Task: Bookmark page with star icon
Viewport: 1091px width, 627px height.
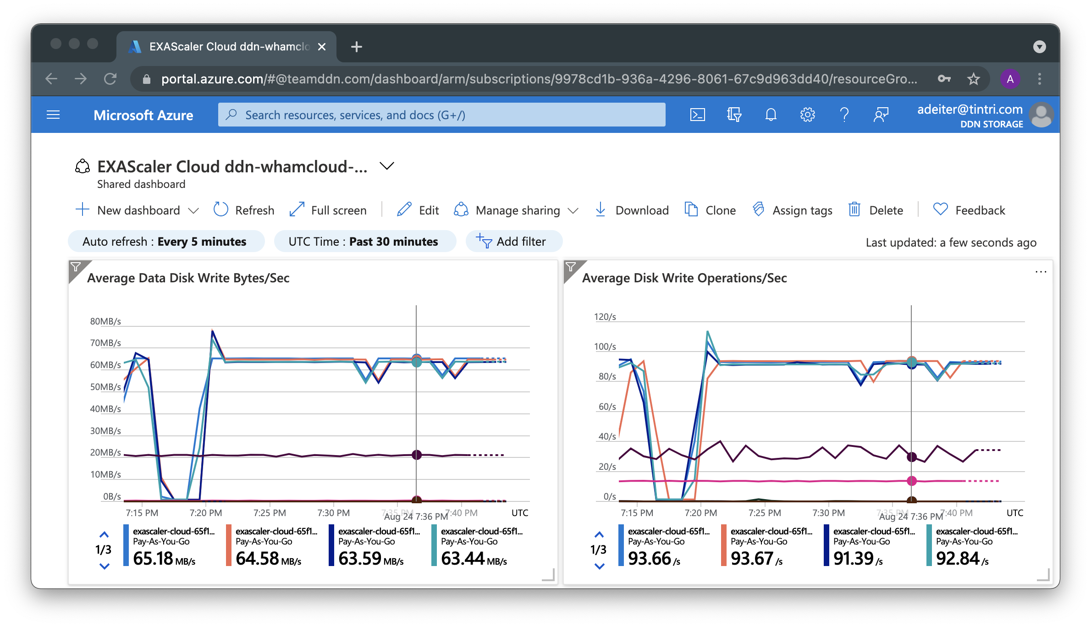Action: click(973, 79)
